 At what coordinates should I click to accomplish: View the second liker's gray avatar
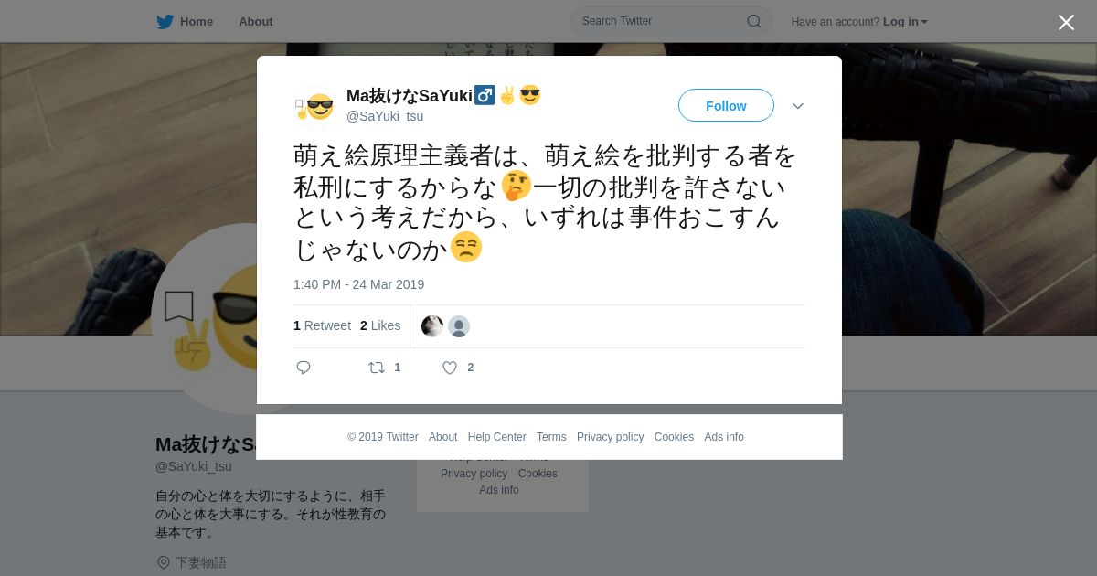(x=459, y=326)
